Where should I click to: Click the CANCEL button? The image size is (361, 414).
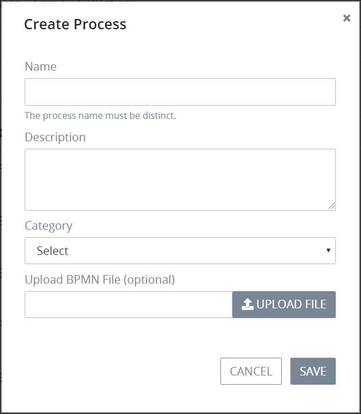pyautogui.click(x=251, y=371)
